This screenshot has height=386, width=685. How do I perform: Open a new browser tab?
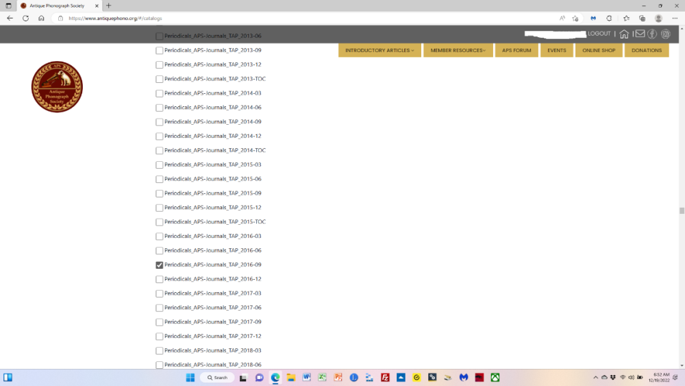pos(109,5)
